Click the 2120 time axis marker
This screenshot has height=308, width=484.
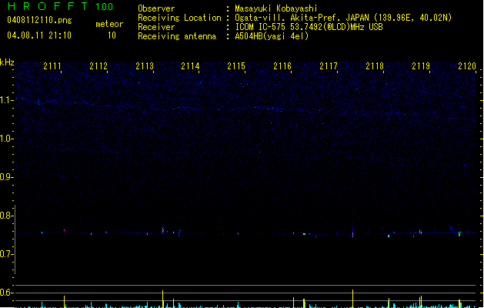[467, 66]
